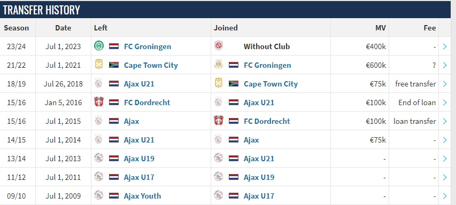Click FC Groningen crest in 23/24 Left column
The height and width of the screenshot is (205, 456).
coord(98,46)
